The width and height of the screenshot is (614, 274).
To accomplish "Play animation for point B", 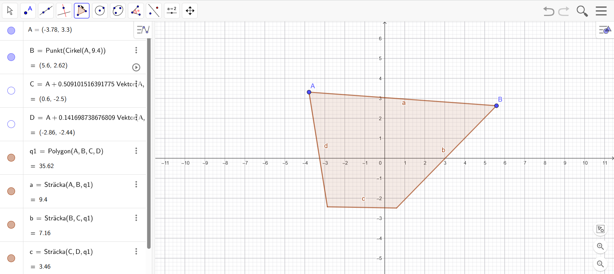I will (x=136, y=67).
